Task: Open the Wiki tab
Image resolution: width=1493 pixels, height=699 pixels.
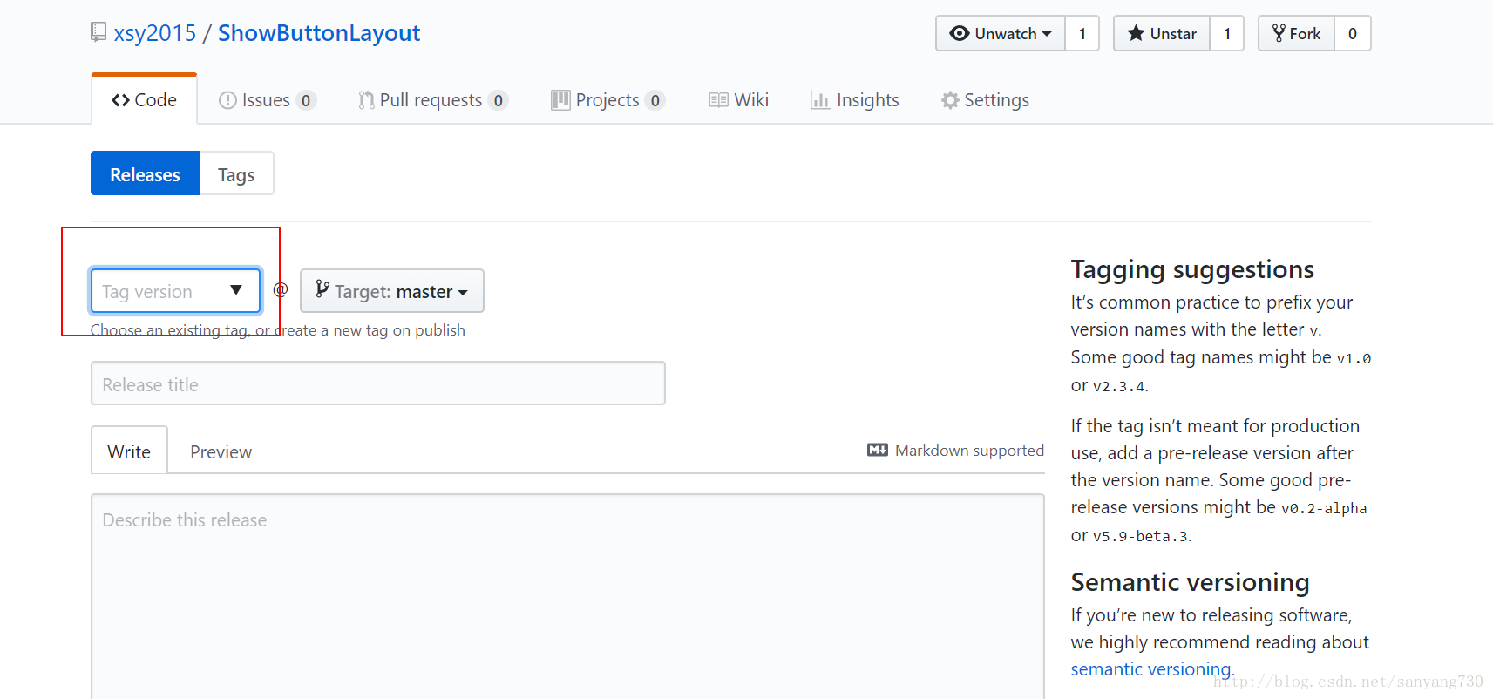Action: [x=739, y=100]
